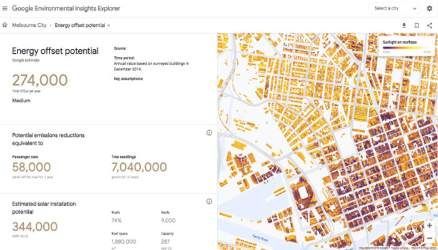This screenshot has width=438, height=250.
Task: Zoom out on the map
Action: click(429, 238)
